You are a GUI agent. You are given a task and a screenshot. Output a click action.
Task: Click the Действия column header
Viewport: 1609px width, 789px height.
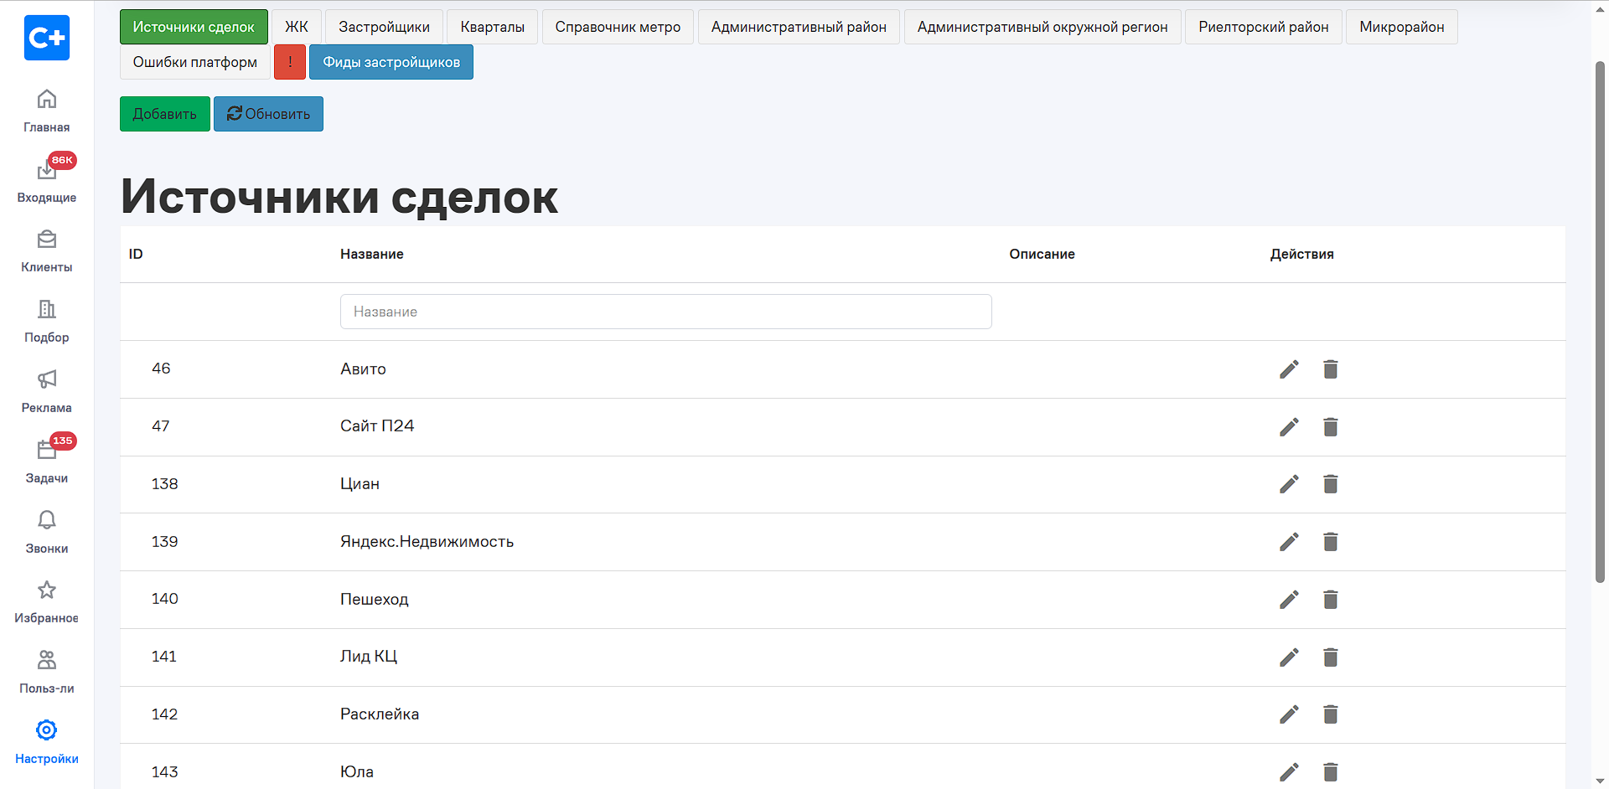point(1302,254)
